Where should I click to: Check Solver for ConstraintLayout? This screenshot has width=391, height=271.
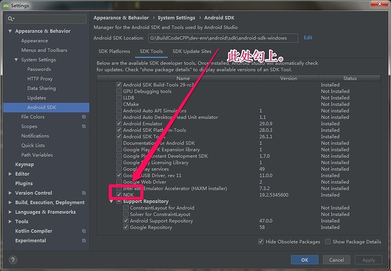[x=126, y=214]
